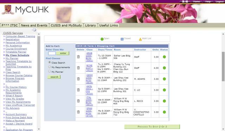Viewport: 225px width, 131px height.
Task: Click open status circle for ARAB 1000
Action: click(x=164, y=57)
